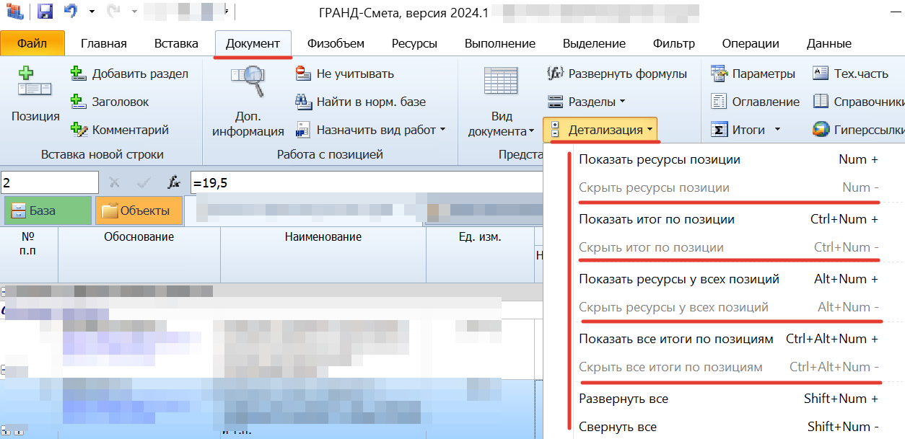Click the formula cancel X icon
Image resolution: width=905 pixels, height=439 pixels.
point(114,183)
